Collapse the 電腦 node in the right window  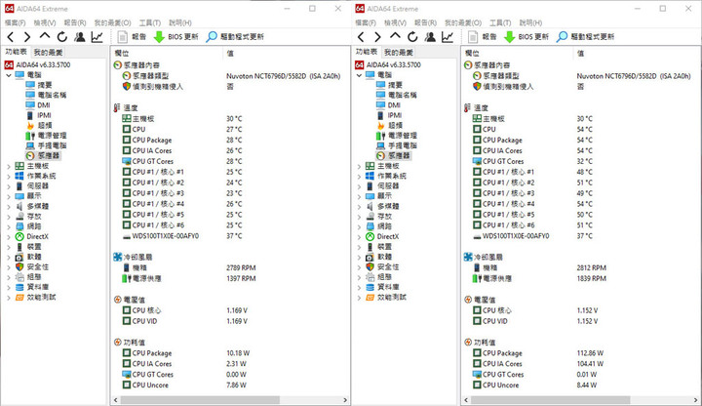[359, 75]
